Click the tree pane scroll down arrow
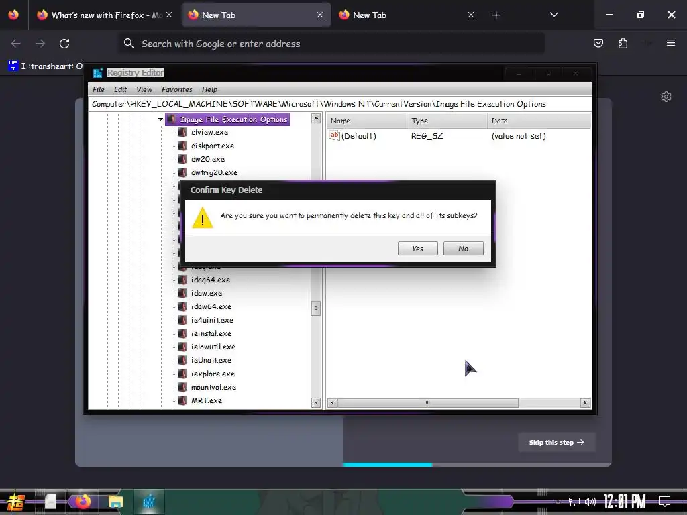Image resolution: width=687 pixels, height=515 pixels. (x=316, y=402)
